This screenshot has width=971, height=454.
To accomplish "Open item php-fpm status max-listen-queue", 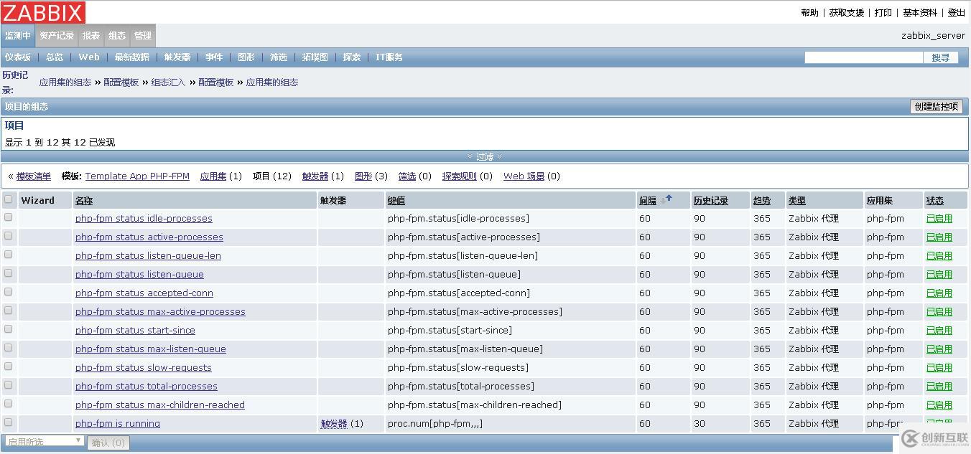I will coord(151,349).
